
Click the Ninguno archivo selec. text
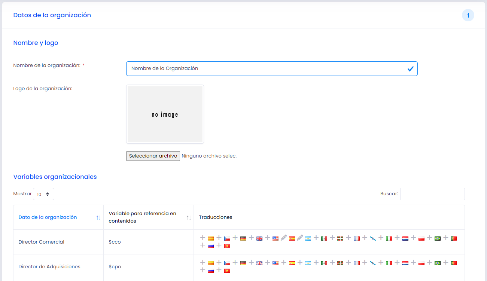point(209,156)
